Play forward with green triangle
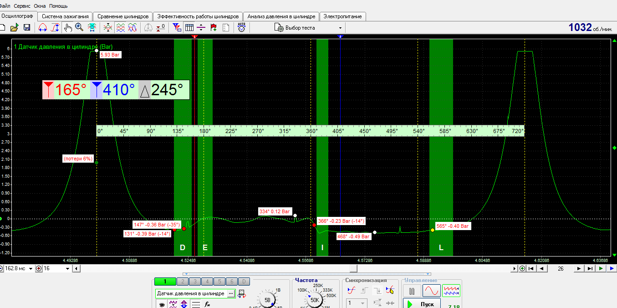617x308 pixels. 601,269
